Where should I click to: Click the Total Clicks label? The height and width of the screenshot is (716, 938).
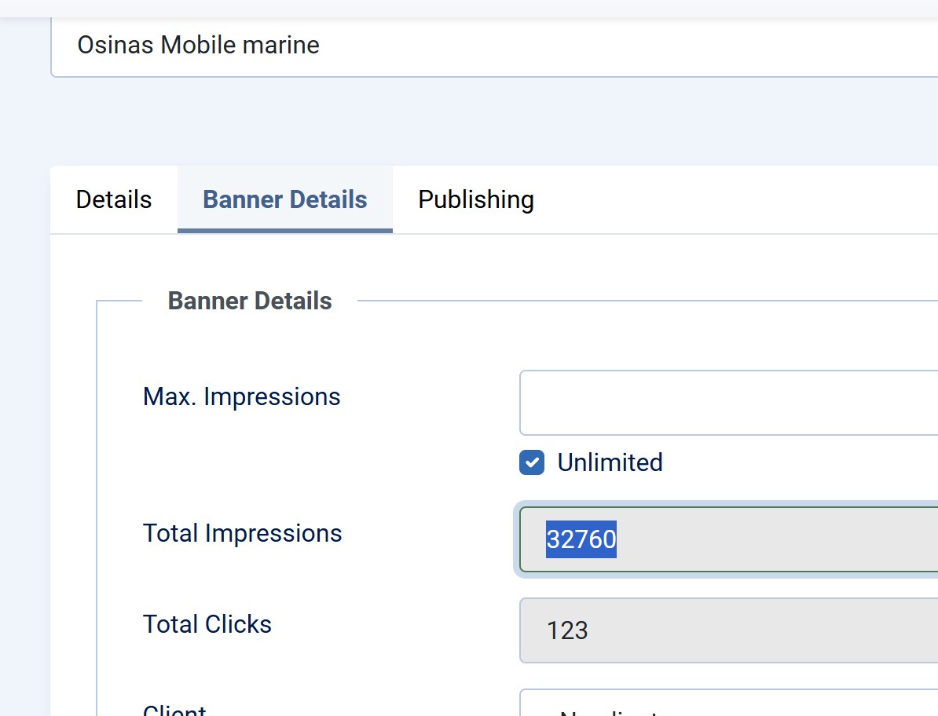(x=207, y=624)
